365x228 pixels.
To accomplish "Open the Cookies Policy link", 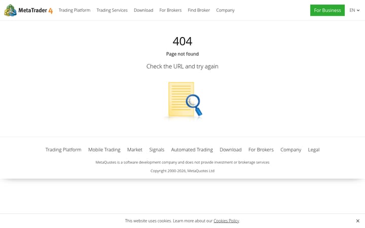I will (x=226, y=221).
